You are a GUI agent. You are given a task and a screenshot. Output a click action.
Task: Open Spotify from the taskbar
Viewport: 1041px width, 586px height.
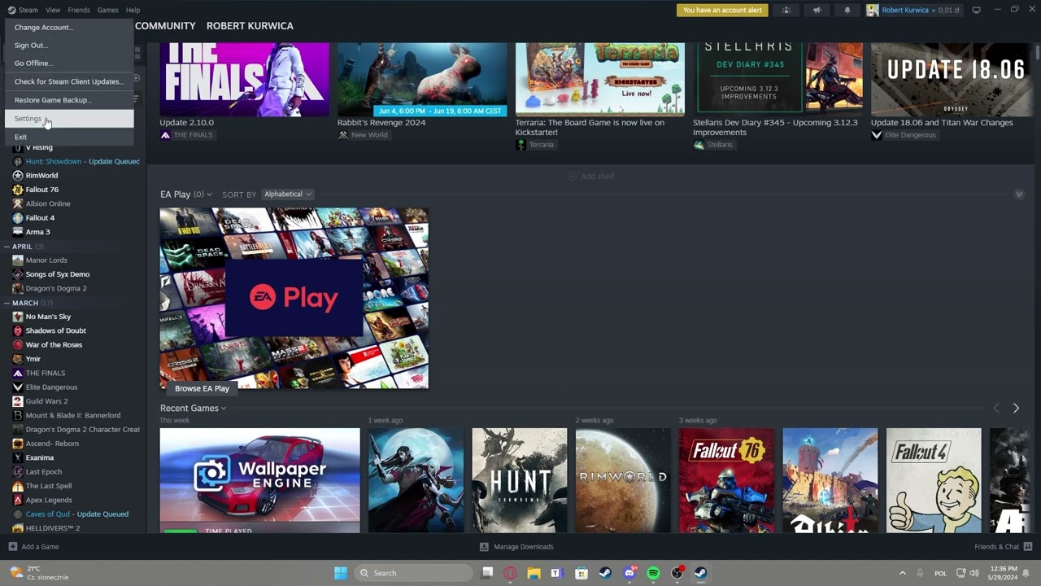pyautogui.click(x=653, y=573)
